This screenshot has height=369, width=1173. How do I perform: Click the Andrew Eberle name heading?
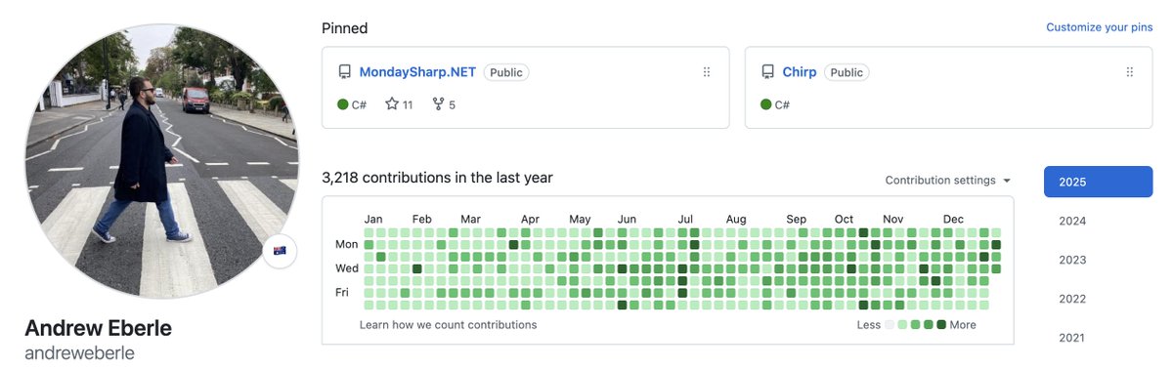(x=98, y=328)
